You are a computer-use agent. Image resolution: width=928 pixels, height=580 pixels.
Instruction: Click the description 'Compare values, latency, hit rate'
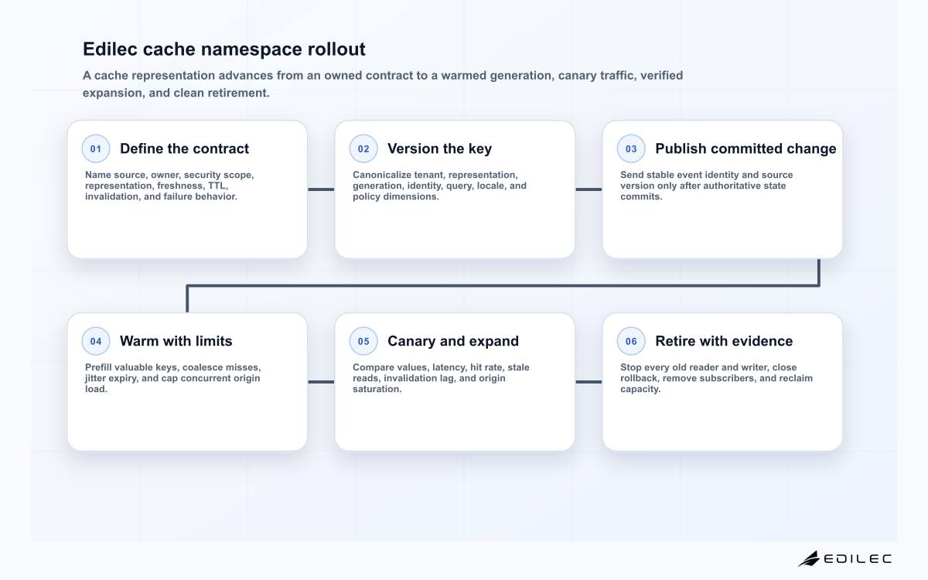441,378
